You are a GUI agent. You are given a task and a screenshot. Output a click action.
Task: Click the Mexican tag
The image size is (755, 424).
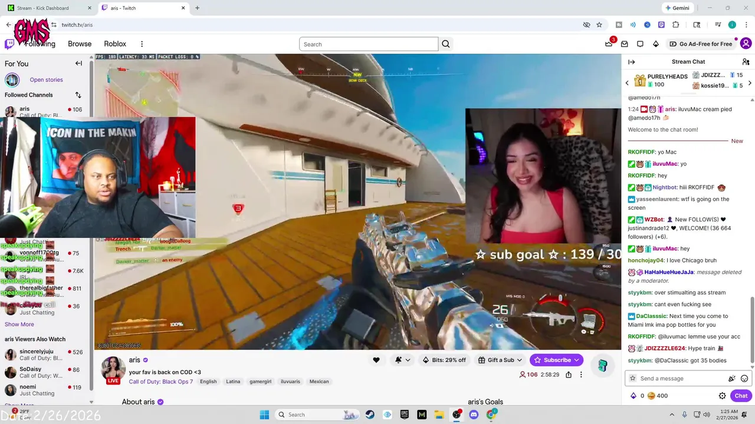319,382
